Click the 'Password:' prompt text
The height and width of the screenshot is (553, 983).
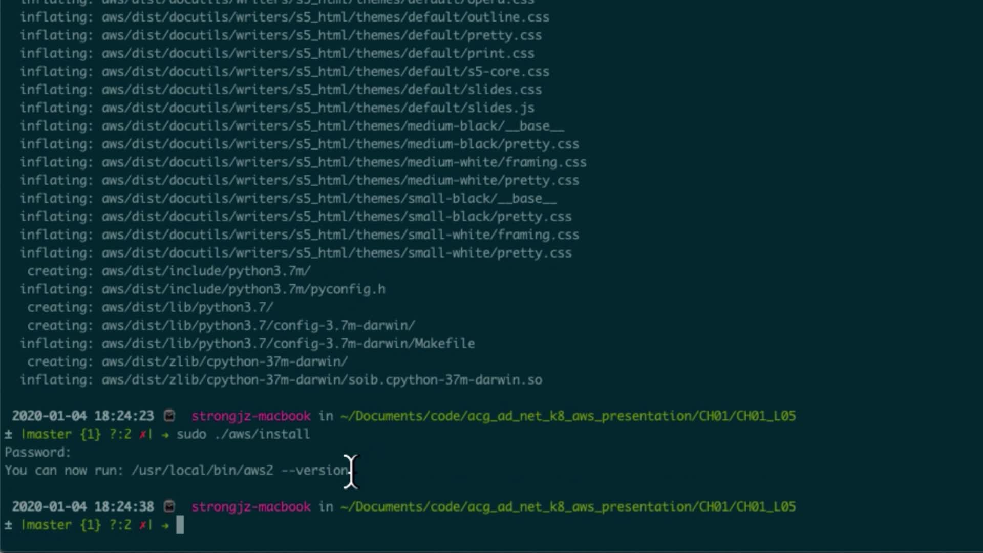coord(38,452)
